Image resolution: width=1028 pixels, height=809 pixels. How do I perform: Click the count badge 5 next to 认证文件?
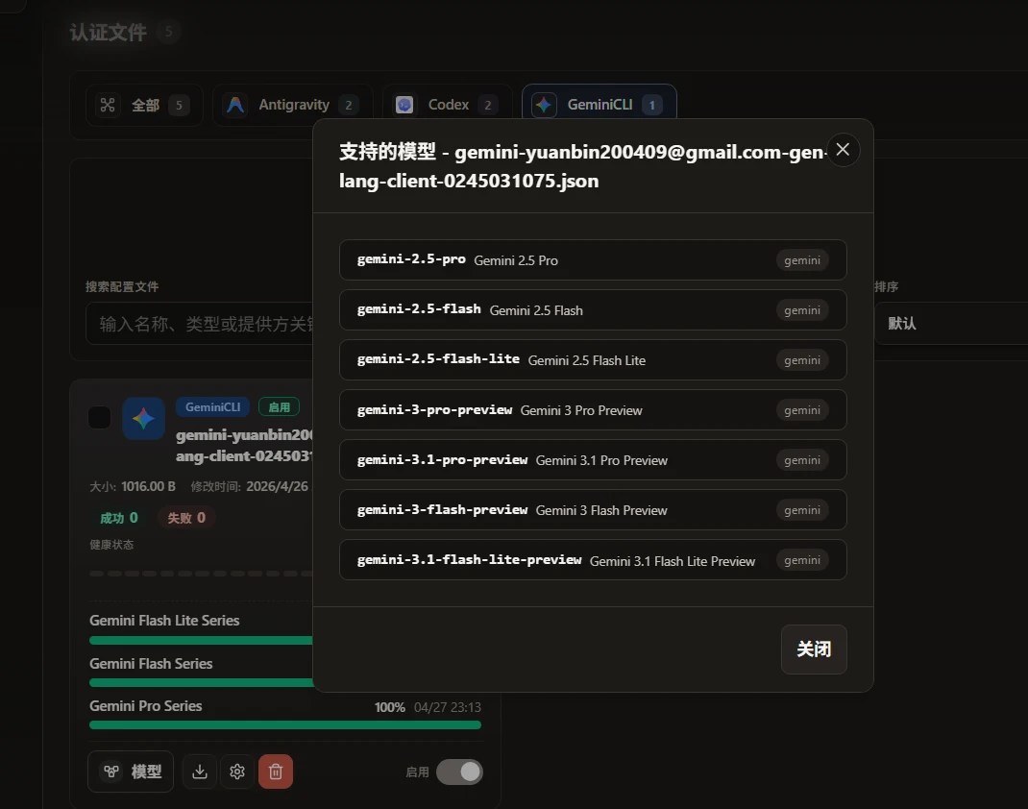pyautogui.click(x=168, y=32)
